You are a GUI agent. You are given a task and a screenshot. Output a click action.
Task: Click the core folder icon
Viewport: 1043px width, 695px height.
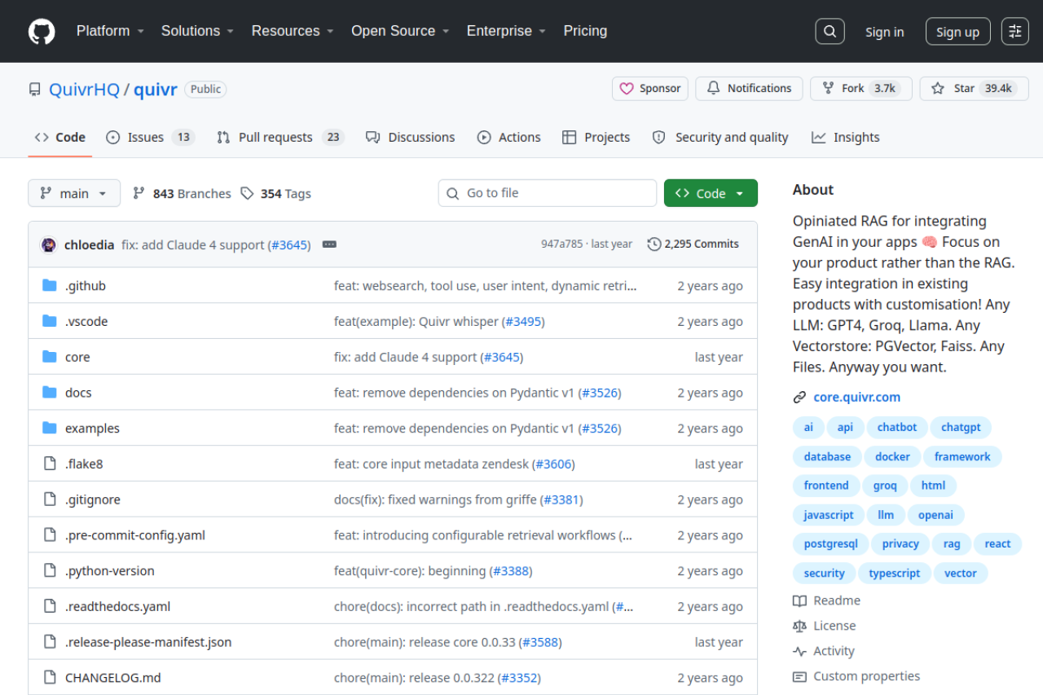pos(50,357)
